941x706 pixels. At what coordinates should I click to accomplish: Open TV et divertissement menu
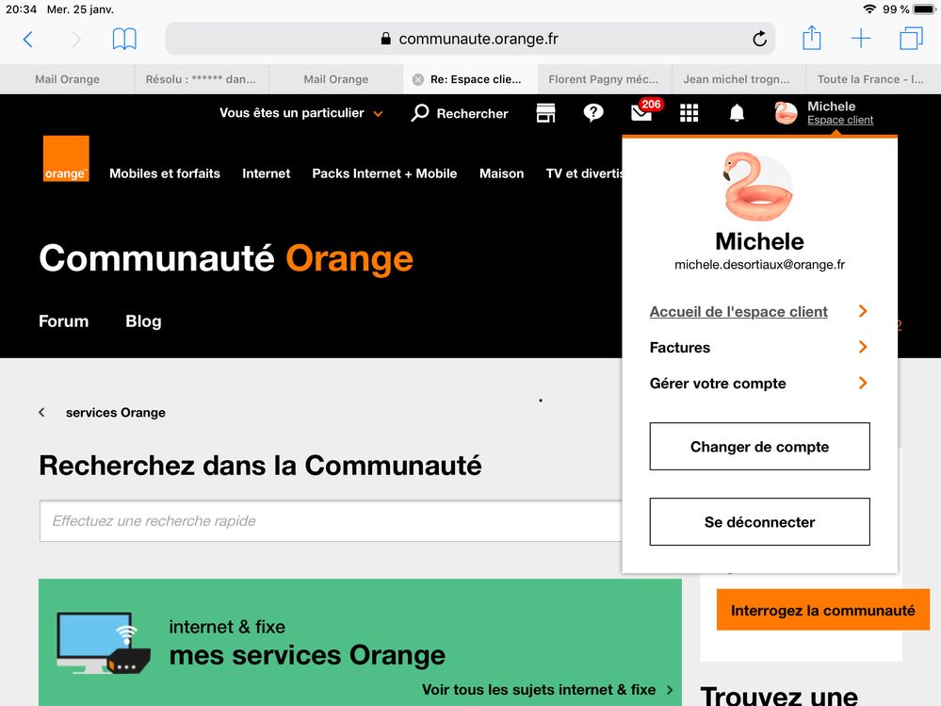tap(584, 173)
